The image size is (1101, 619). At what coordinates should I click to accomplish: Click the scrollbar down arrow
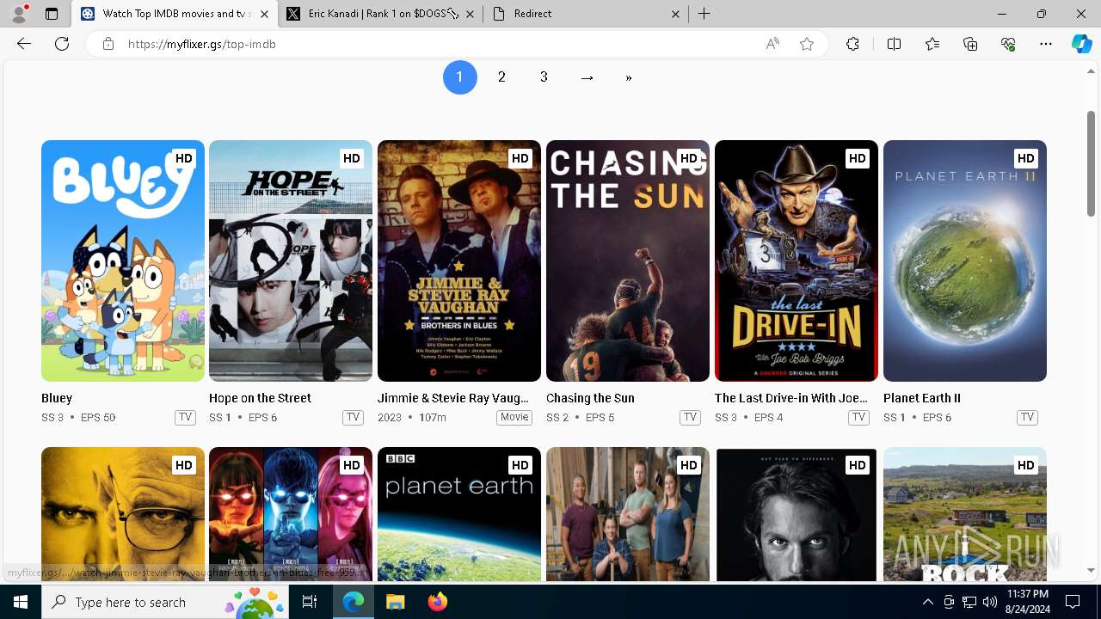click(x=1091, y=571)
